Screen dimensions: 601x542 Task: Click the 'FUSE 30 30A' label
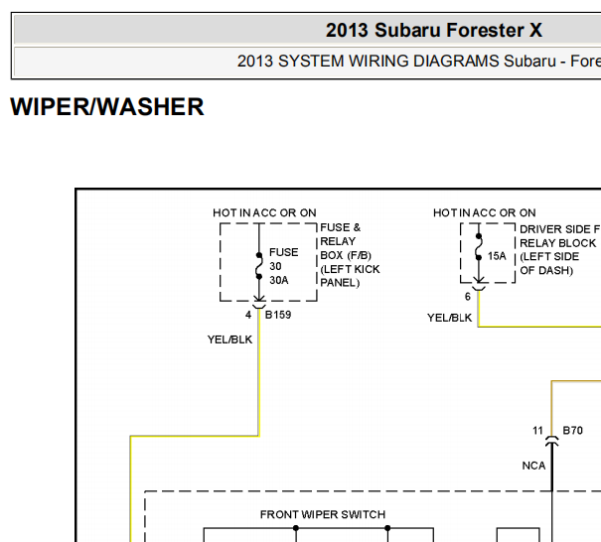[284, 266]
